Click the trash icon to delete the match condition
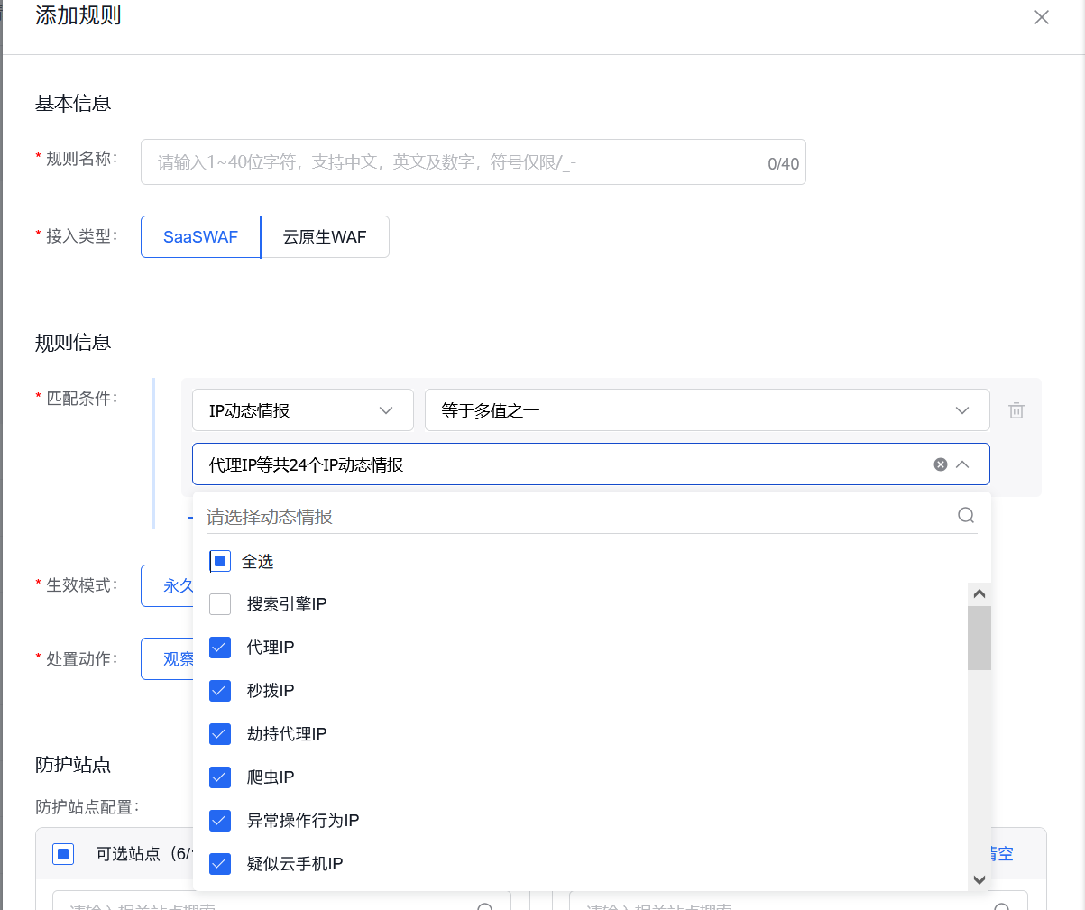 (x=1016, y=410)
